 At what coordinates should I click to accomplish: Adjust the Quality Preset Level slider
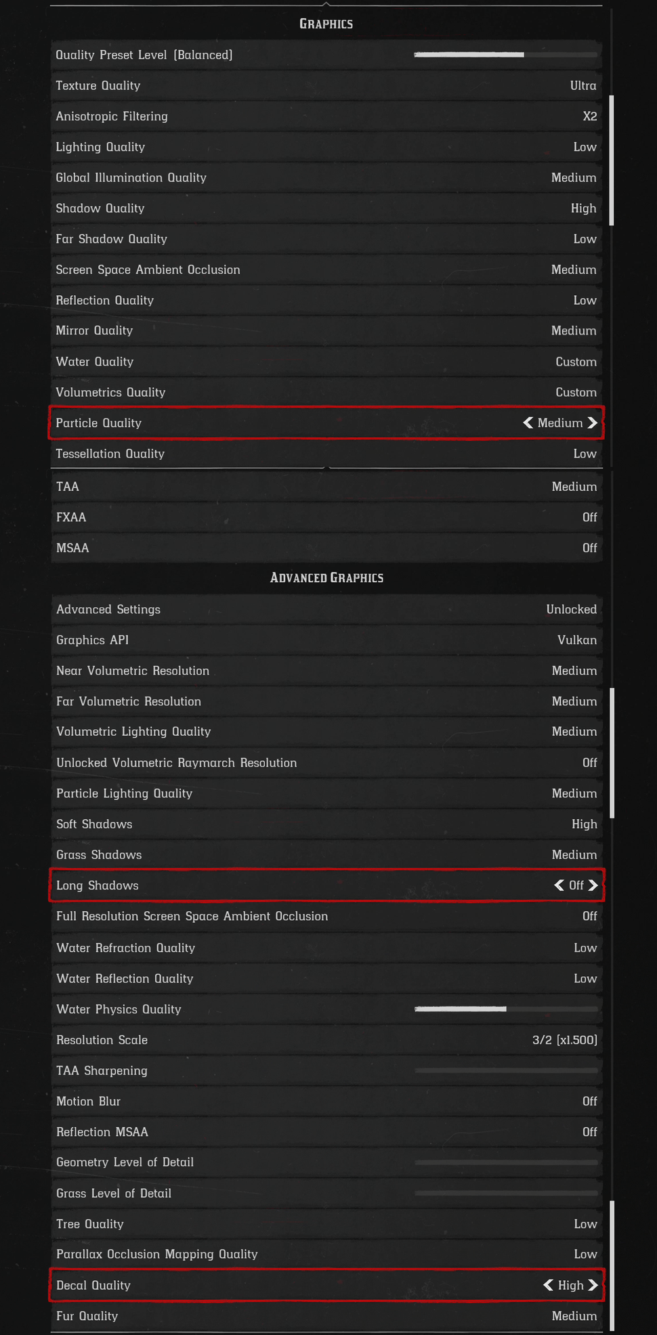tap(505, 55)
